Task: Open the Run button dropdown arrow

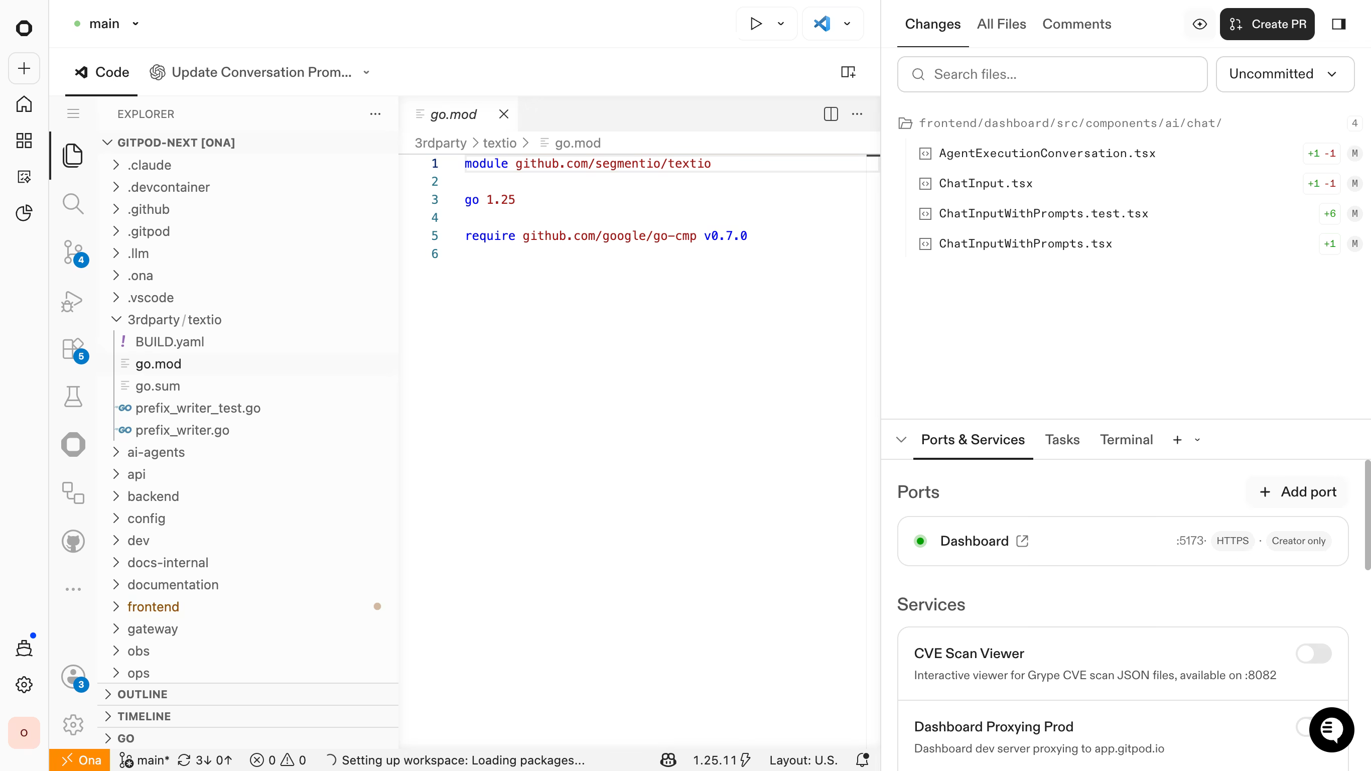Action: (x=781, y=24)
